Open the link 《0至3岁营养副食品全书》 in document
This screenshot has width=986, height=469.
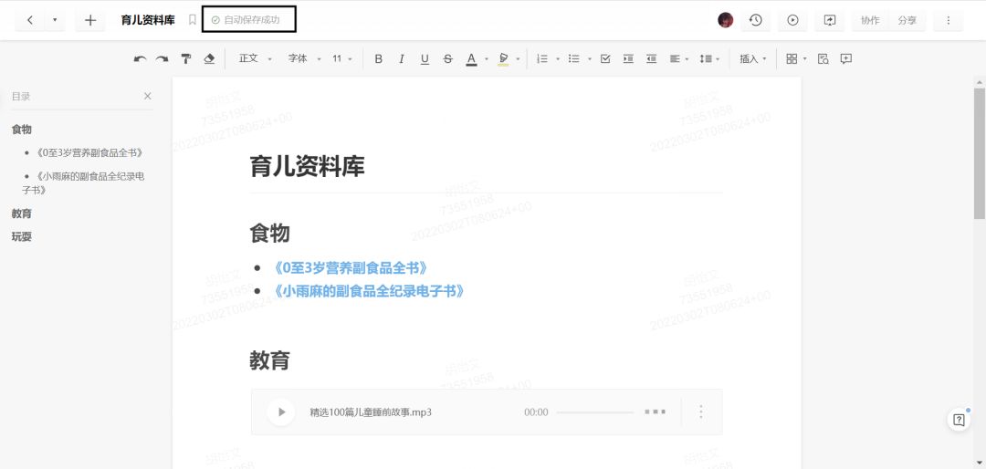351,268
